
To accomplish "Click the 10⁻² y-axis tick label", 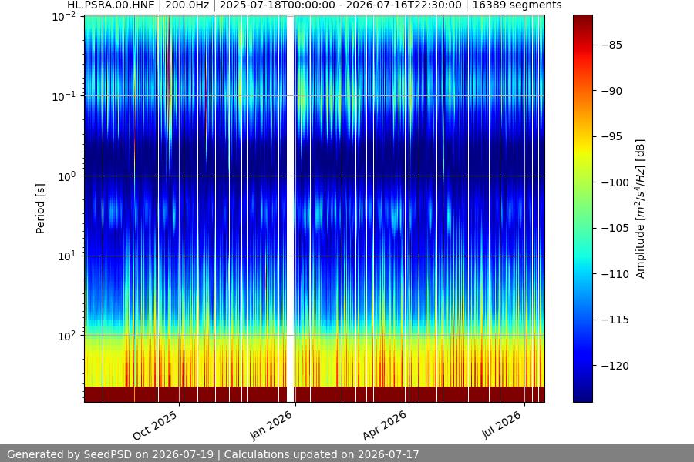I will pos(64,17).
